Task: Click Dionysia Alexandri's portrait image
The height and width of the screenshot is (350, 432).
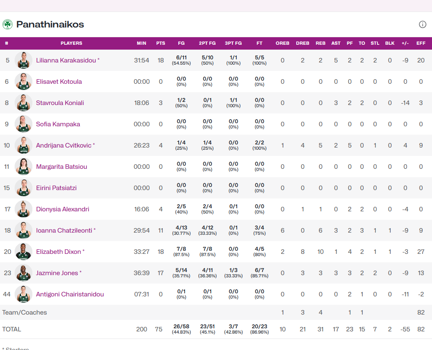Action: 24,209
